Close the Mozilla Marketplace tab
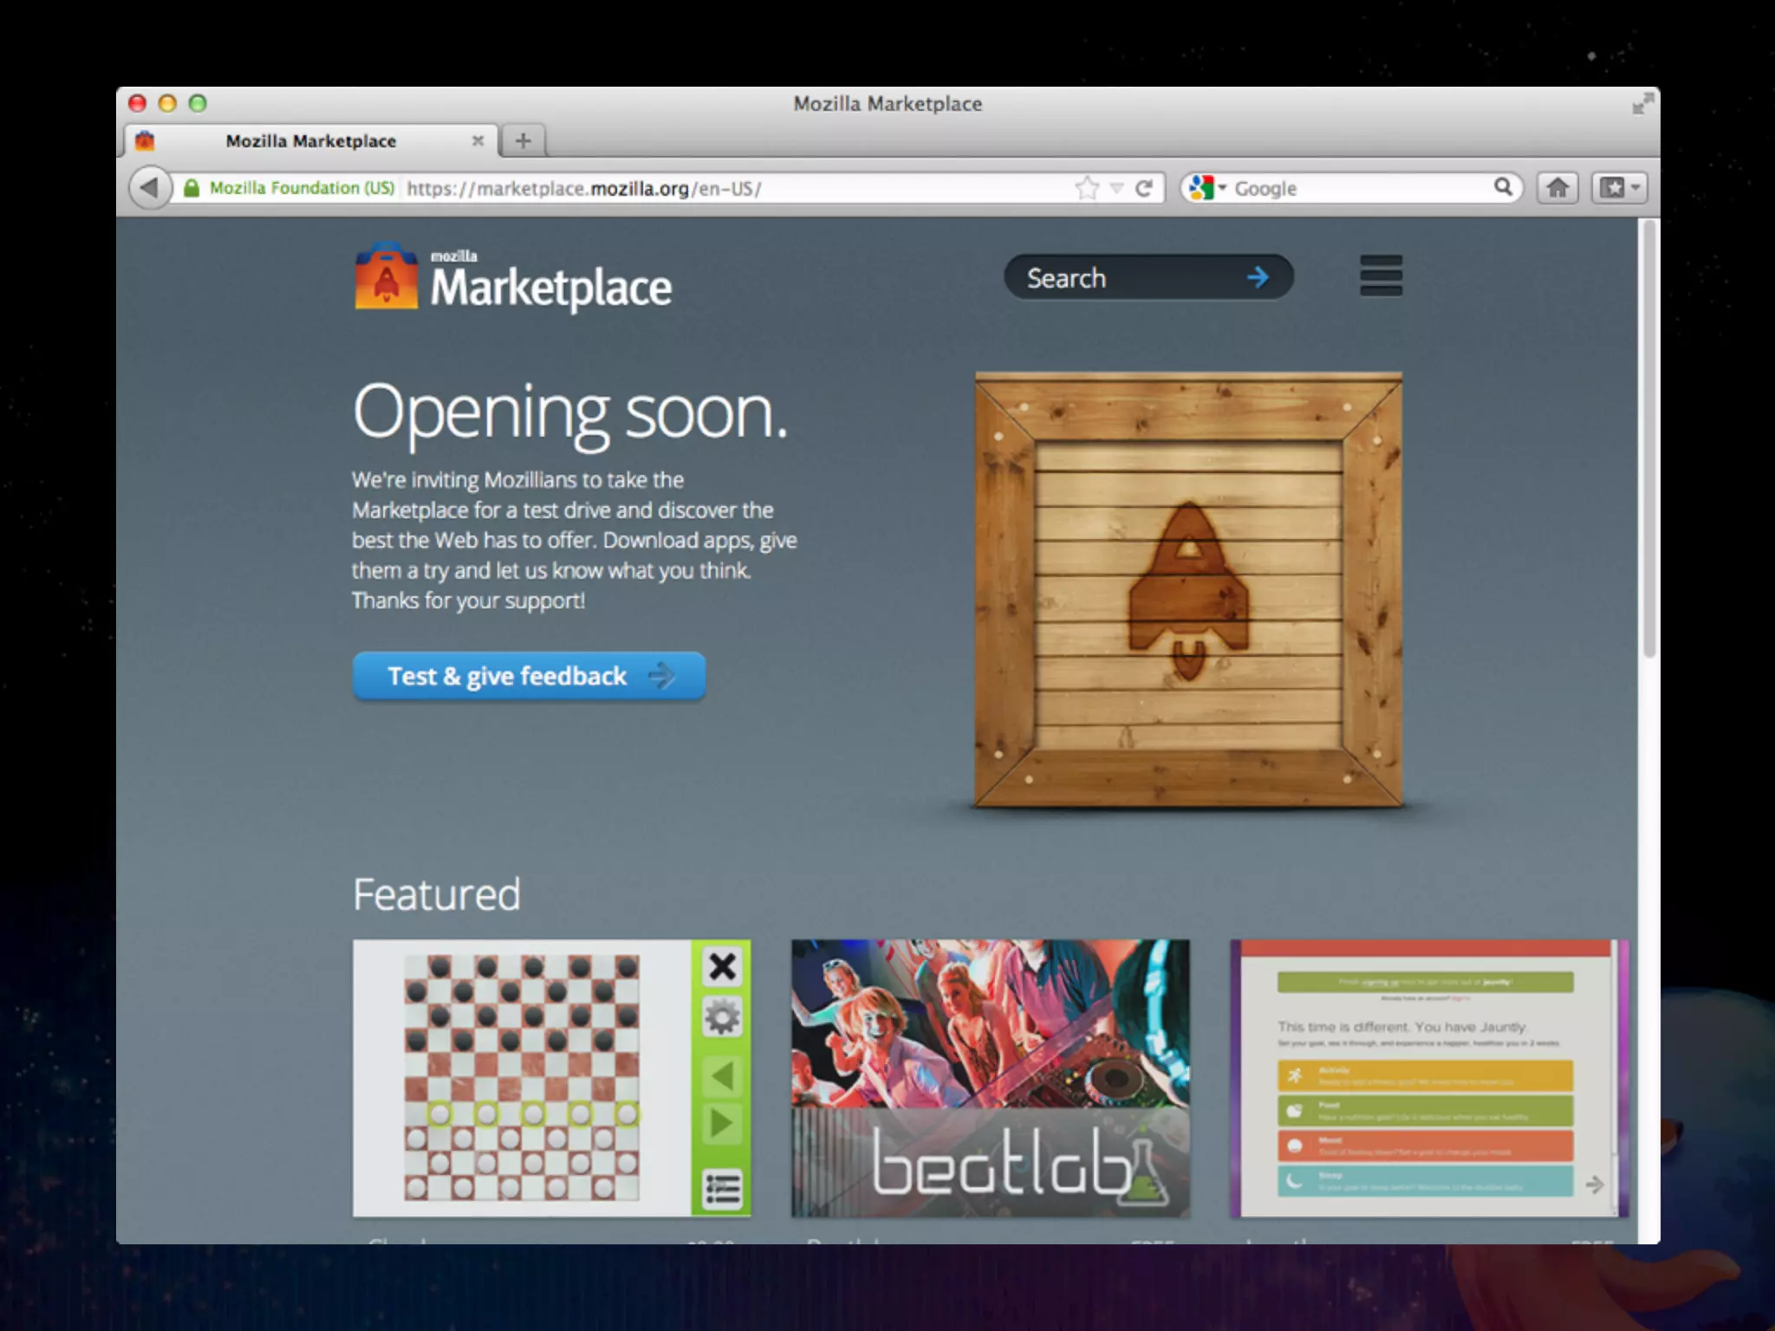Screen dimensions: 1775x1331 click(478, 140)
